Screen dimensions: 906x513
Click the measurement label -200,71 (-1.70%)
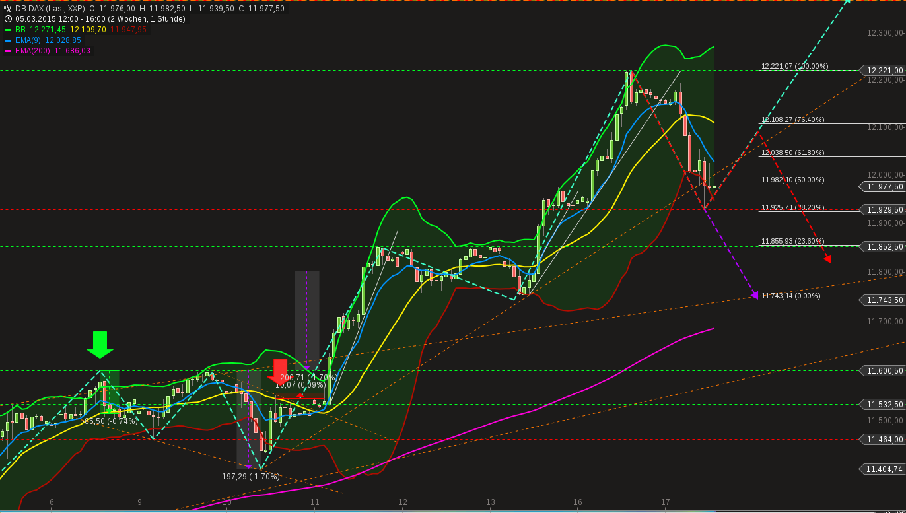(x=307, y=378)
